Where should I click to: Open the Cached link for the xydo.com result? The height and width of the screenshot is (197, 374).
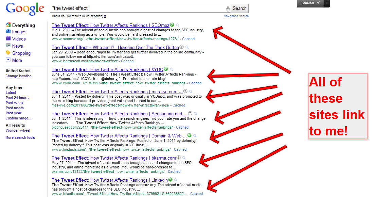[x=195, y=83]
